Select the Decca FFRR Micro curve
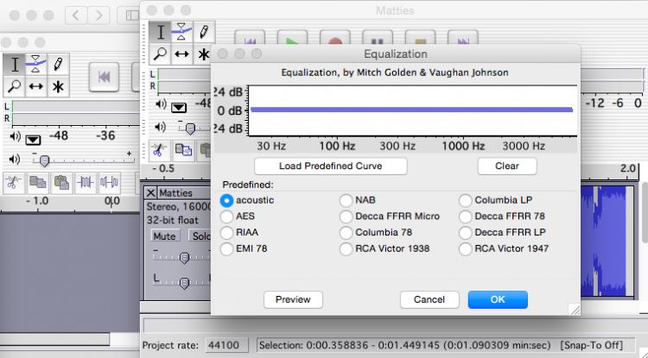 [346, 217]
